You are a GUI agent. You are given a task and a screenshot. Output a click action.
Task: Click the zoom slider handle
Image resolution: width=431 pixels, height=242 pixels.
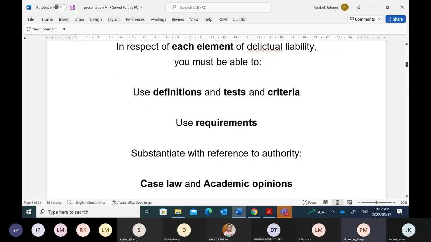pyautogui.click(x=376, y=202)
